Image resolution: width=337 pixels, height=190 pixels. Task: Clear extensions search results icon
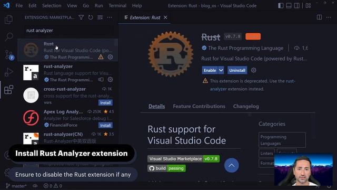100,17
